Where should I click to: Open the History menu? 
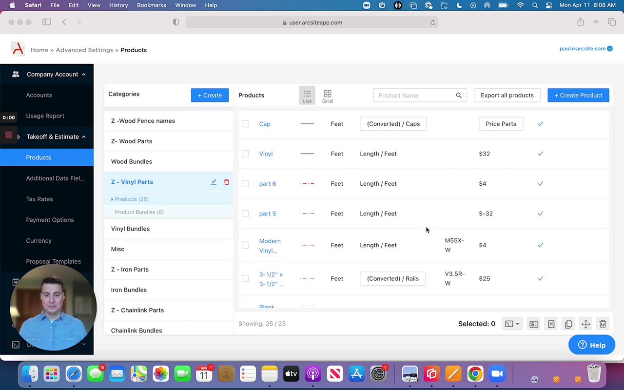click(x=118, y=5)
